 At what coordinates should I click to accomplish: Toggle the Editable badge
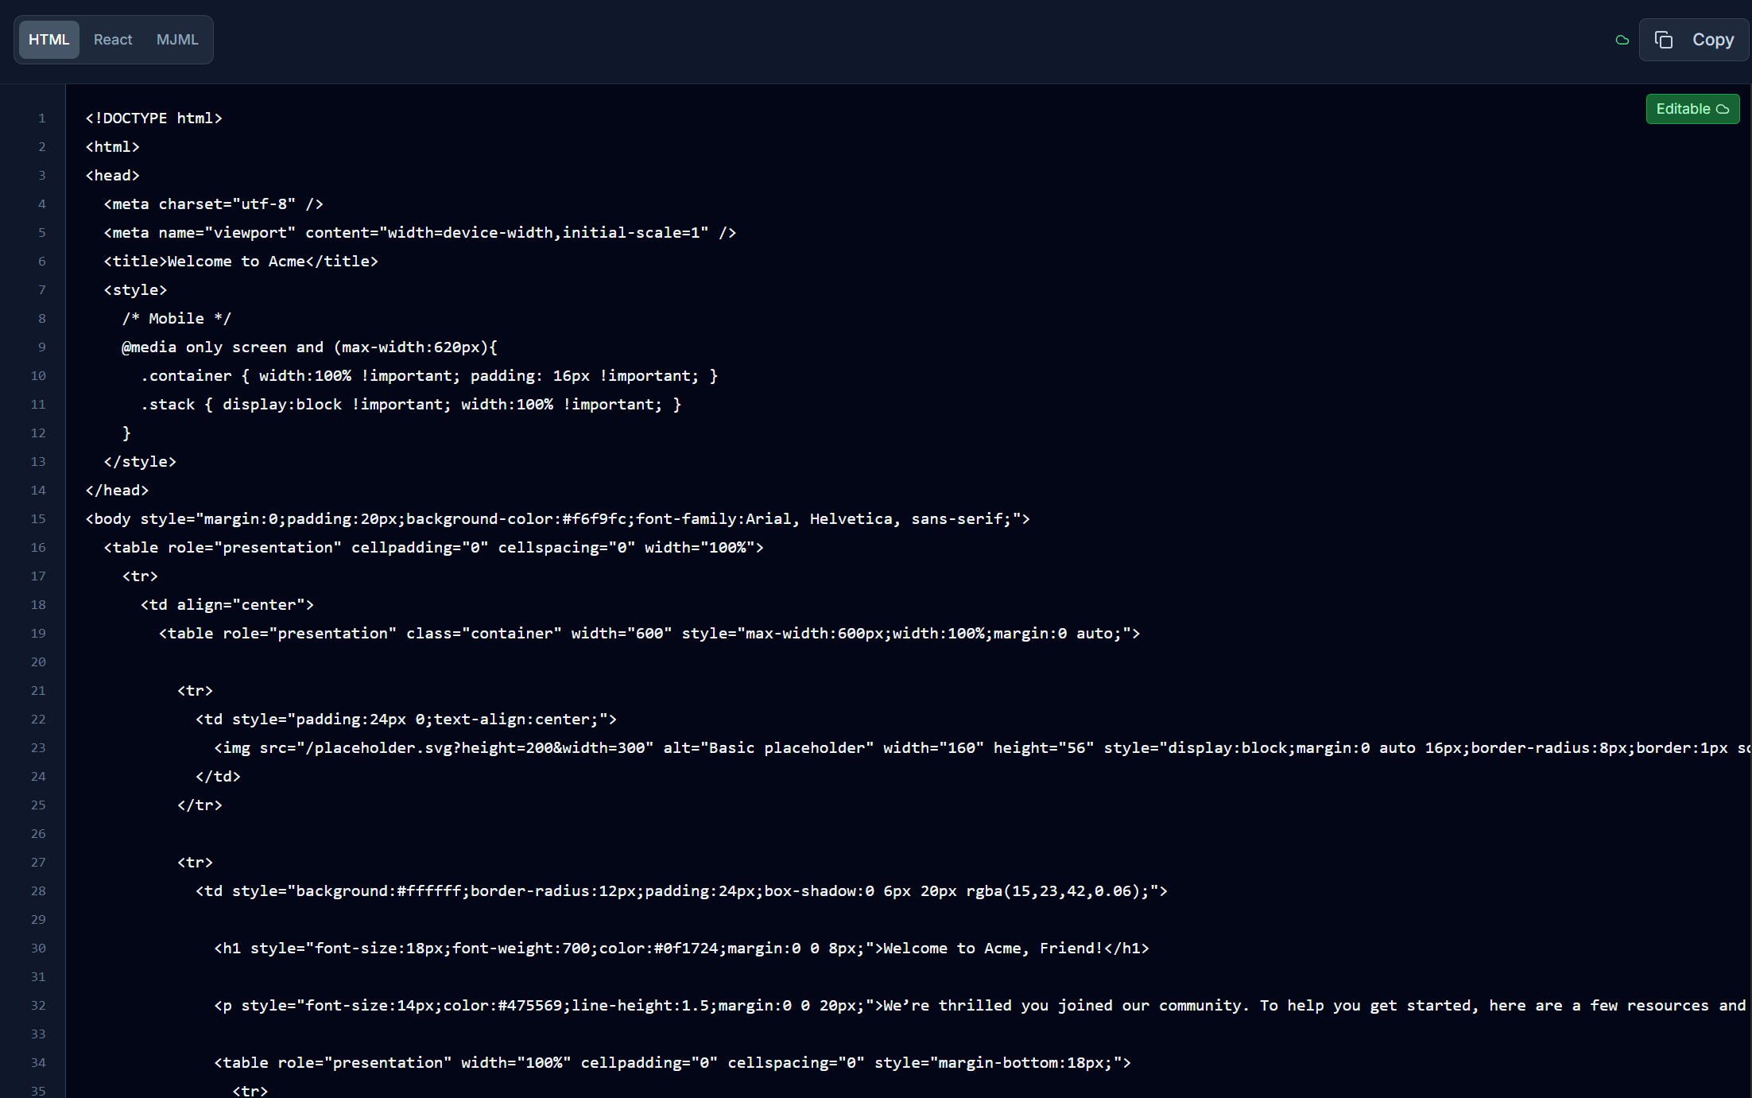(1692, 109)
